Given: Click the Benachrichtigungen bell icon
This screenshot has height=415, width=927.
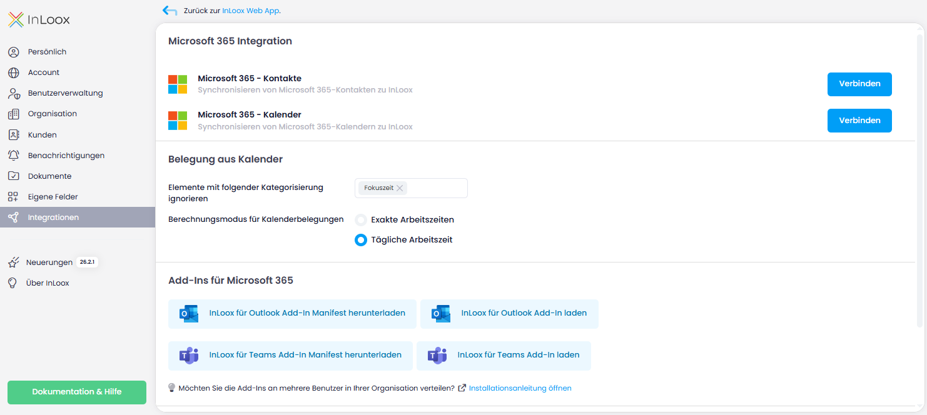Looking at the screenshot, I should pos(14,156).
